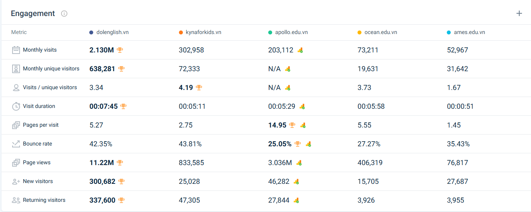This screenshot has width=531, height=212.
Task: Click the dolenglish.vn blue color dot
Action: click(x=91, y=32)
